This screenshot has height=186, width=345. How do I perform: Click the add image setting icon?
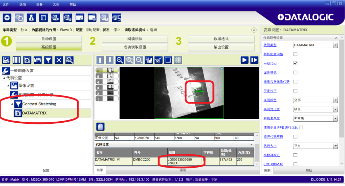pyautogui.click(x=6, y=60)
